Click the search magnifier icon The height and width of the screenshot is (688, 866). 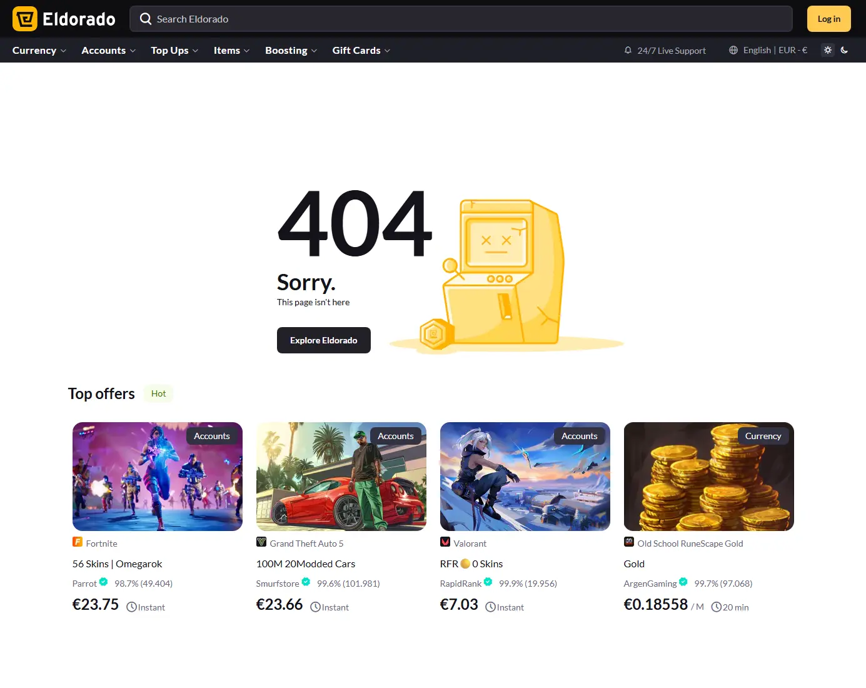pos(146,19)
